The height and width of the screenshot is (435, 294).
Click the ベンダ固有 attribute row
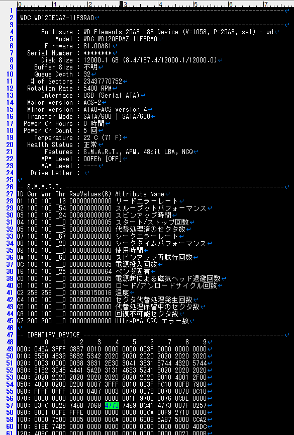pyautogui.click(x=83, y=271)
